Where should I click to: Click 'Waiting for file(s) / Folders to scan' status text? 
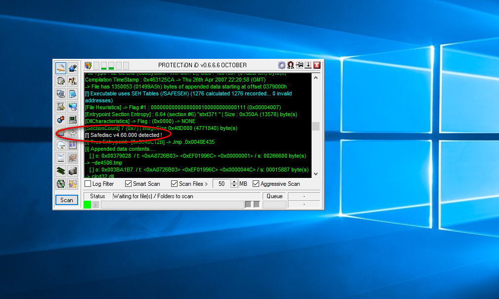(153, 196)
